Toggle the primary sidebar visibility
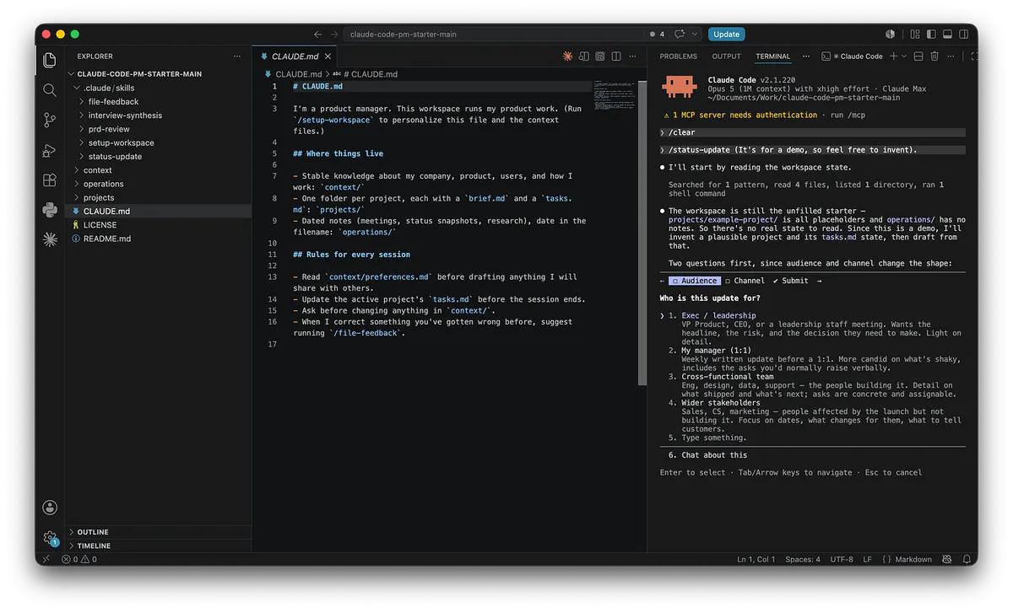This screenshot has width=1013, height=612. [x=931, y=35]
